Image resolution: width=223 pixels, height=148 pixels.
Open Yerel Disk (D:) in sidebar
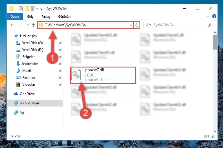(33, 50)
